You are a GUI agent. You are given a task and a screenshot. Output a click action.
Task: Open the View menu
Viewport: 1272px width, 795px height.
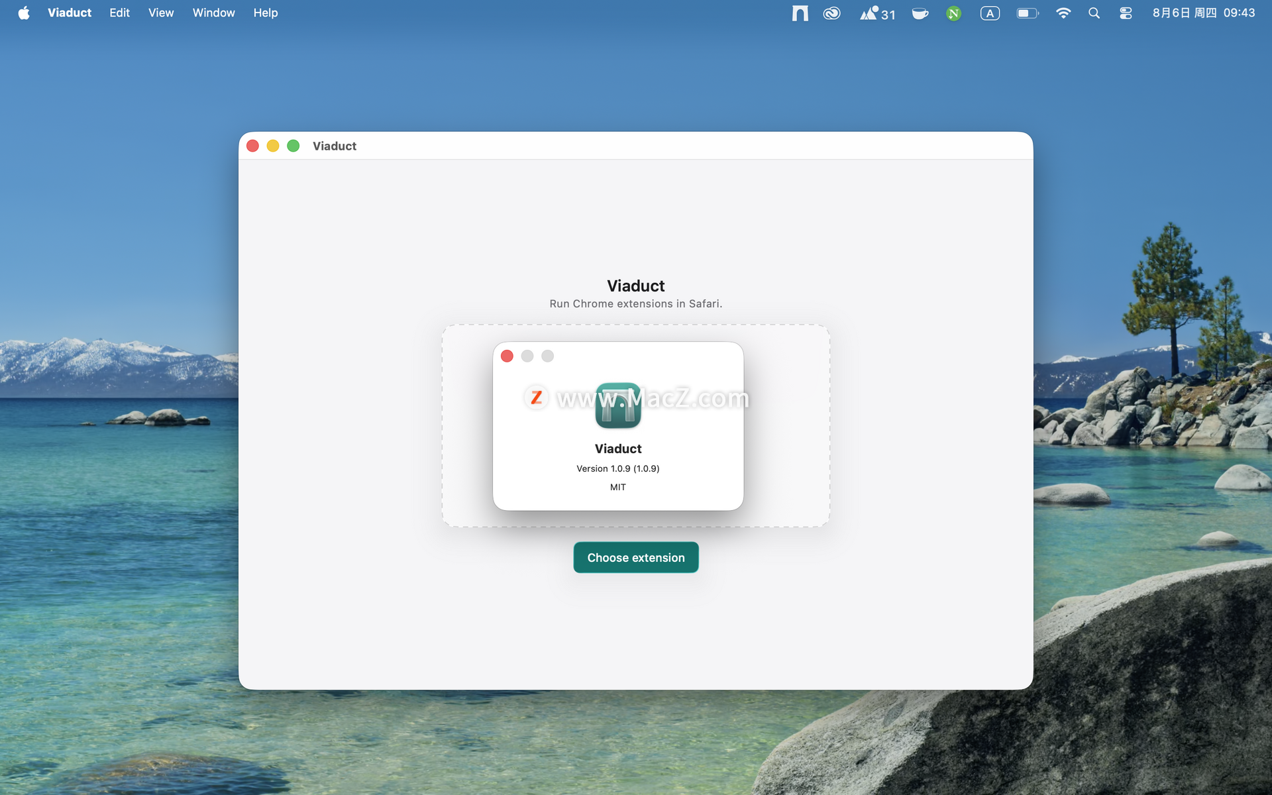[x=161, y=13]
